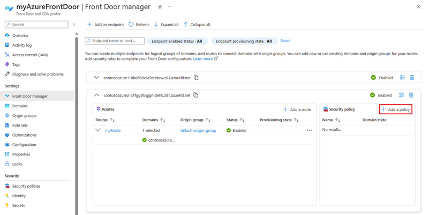Sort by Provisioning state column
The height and width of the screenshot is (215, 429).
click(280, 120)
